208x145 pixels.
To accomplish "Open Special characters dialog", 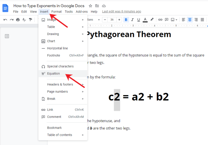I will tap(63, 66).
